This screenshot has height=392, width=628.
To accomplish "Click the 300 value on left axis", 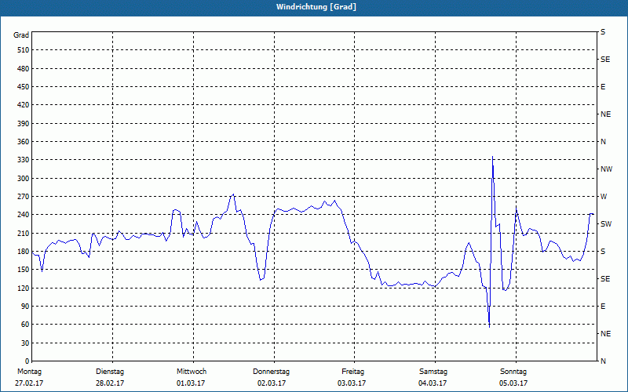I will tap(24, 179).
